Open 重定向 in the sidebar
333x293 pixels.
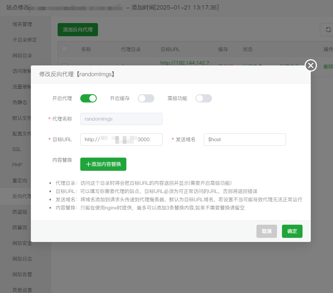pyautogui.click(x=20, y=181)
